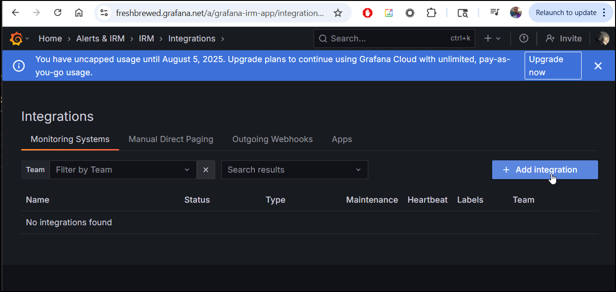The width and height of the screenshot is (616, 292).
Task: Switch to the Apps tab
Action: (x=342, y=139)
